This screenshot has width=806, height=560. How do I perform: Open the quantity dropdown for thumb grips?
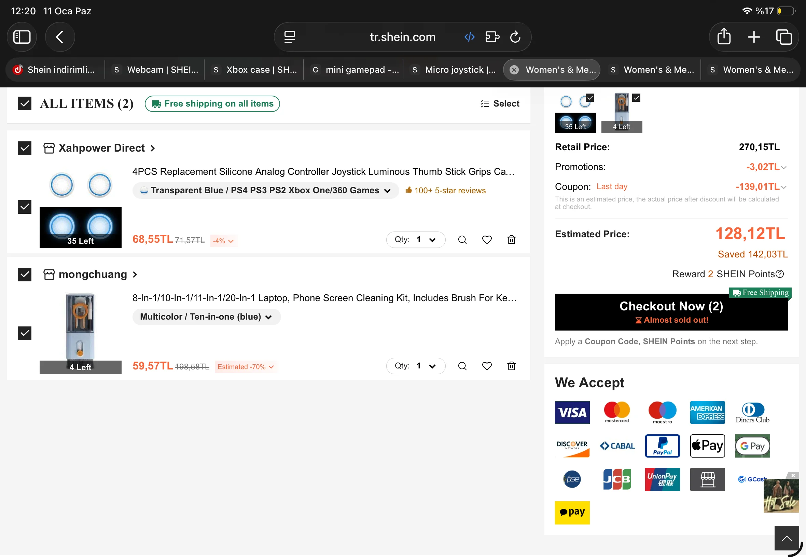(x=415, y=240)
